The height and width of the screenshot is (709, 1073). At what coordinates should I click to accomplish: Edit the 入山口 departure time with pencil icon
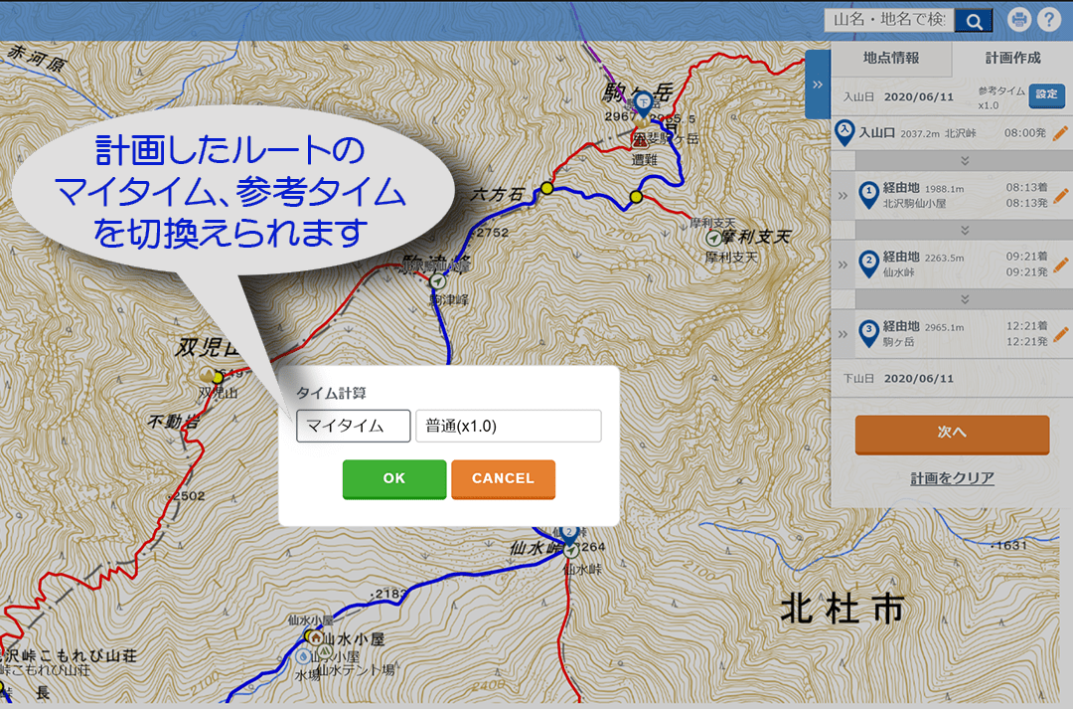(x=1059, y=132)
